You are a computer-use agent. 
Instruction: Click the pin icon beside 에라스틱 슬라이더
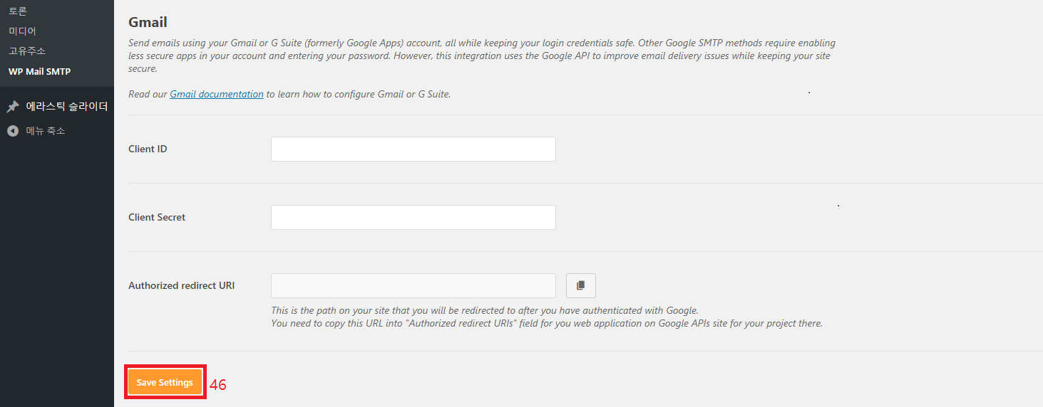(13, 107)
